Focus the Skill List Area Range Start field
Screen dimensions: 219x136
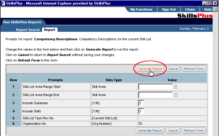(155, 87)
